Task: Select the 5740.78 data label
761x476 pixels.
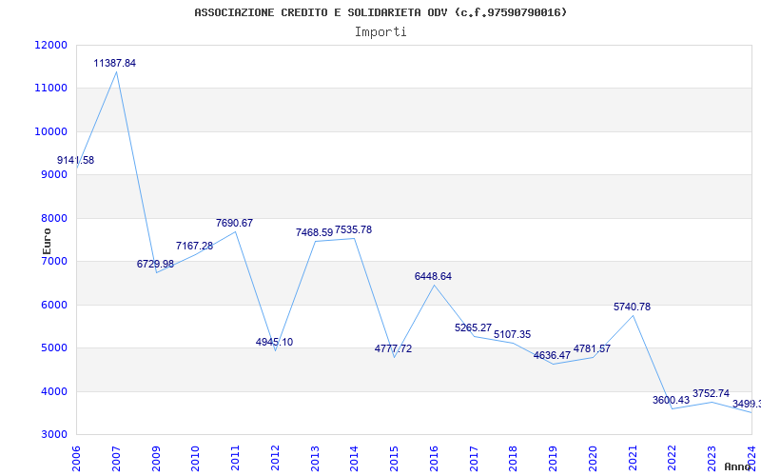Action: click(632, 307)
